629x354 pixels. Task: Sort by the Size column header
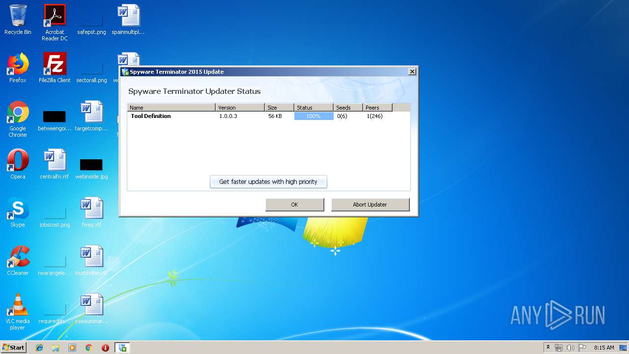279,108
